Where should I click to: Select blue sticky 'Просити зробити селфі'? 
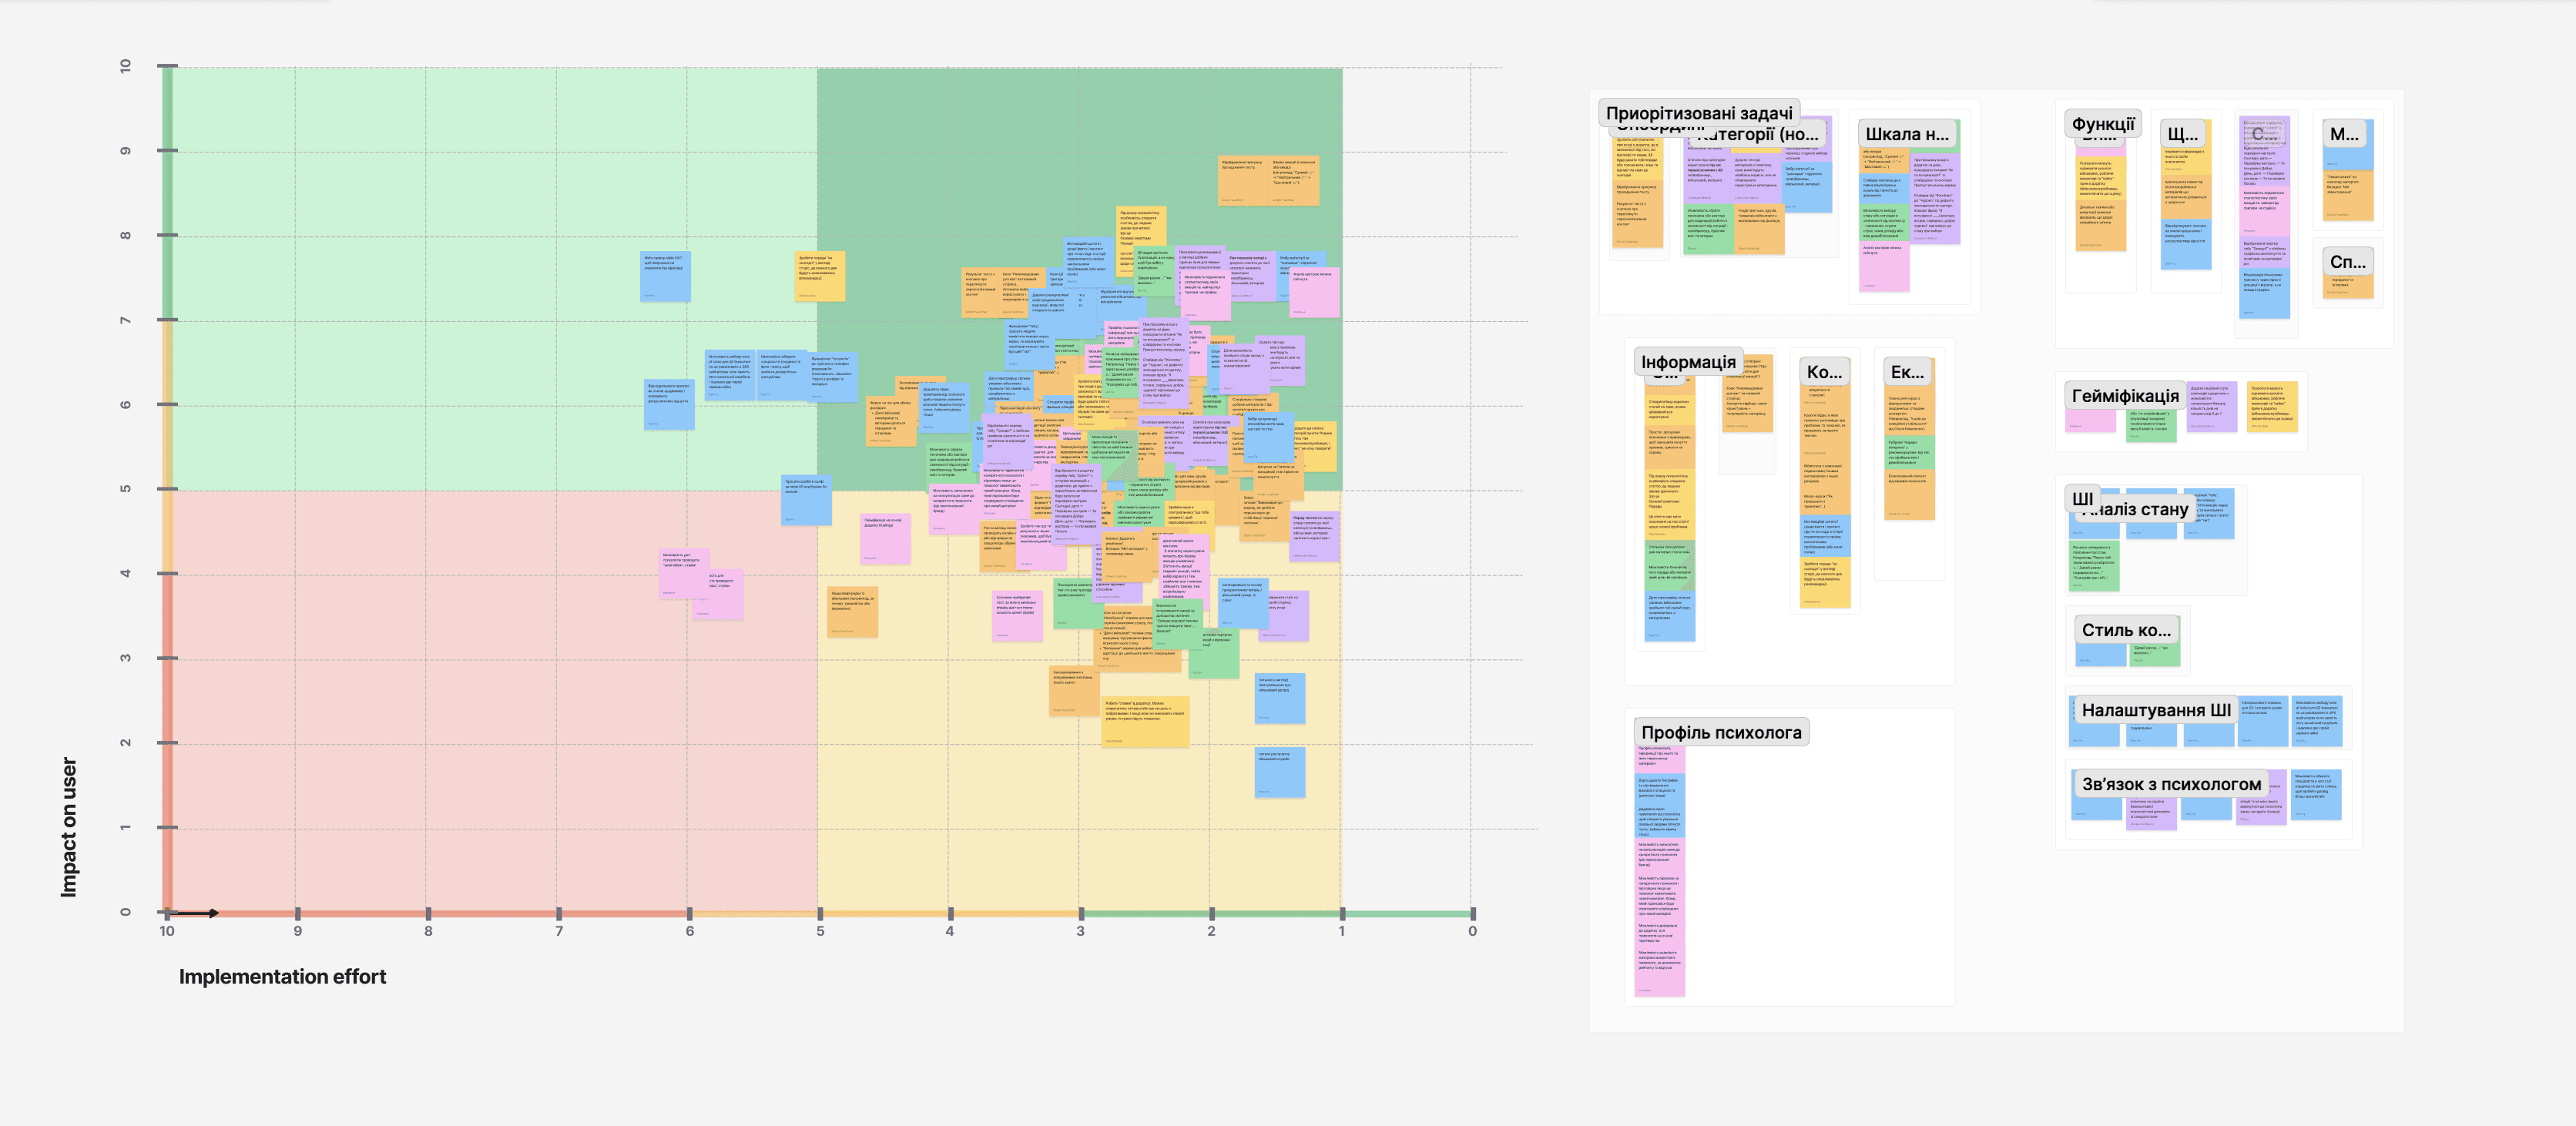click(806, 500)
